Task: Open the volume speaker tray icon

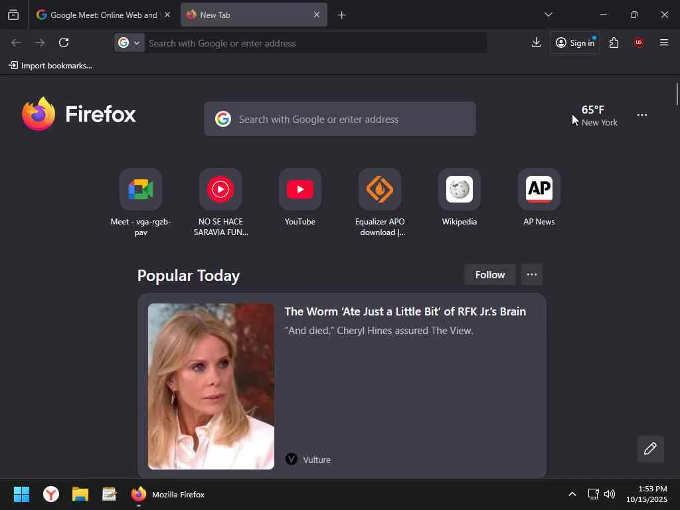Action: [610, 494]
